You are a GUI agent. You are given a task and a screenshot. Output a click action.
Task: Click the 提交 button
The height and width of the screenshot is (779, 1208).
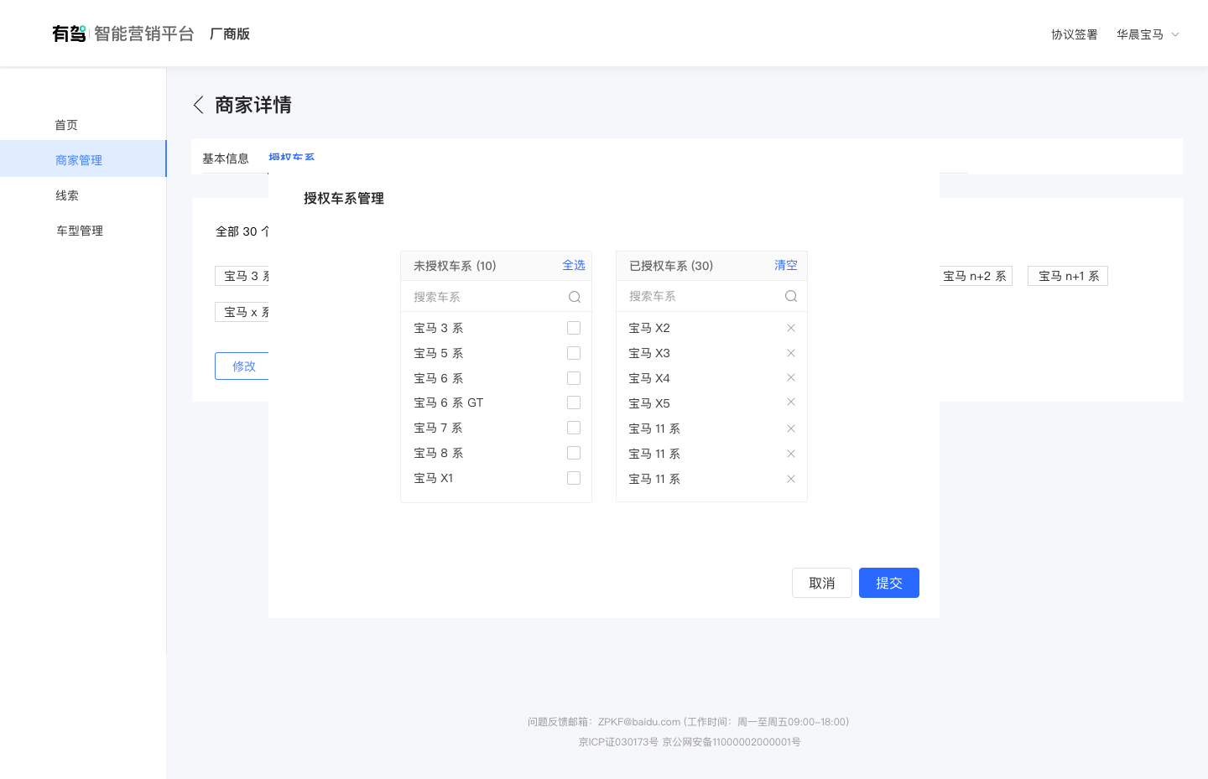coord(889,583)
